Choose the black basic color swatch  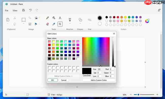pos(49,59)
